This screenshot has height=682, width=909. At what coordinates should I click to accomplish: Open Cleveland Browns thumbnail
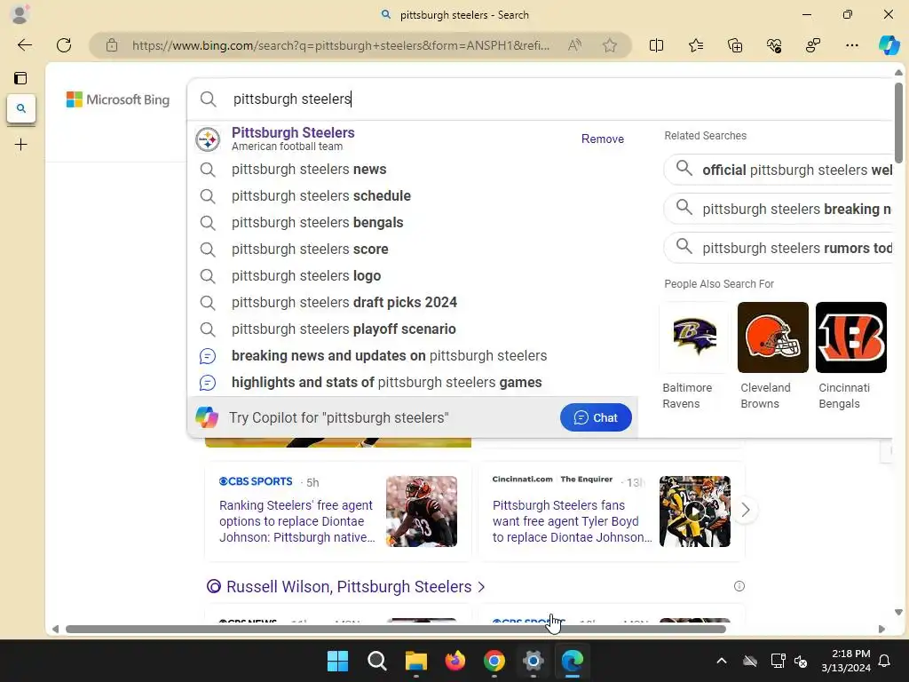pos(773,337)
